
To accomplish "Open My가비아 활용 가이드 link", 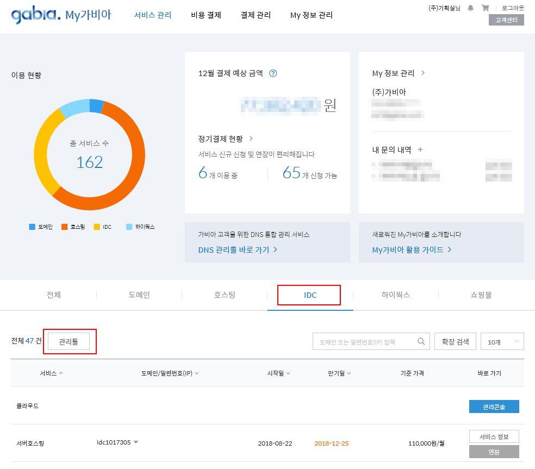I will tap(412, 249).
